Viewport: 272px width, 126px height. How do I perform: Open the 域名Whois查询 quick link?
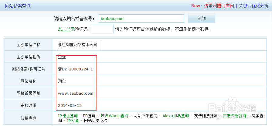115,116
